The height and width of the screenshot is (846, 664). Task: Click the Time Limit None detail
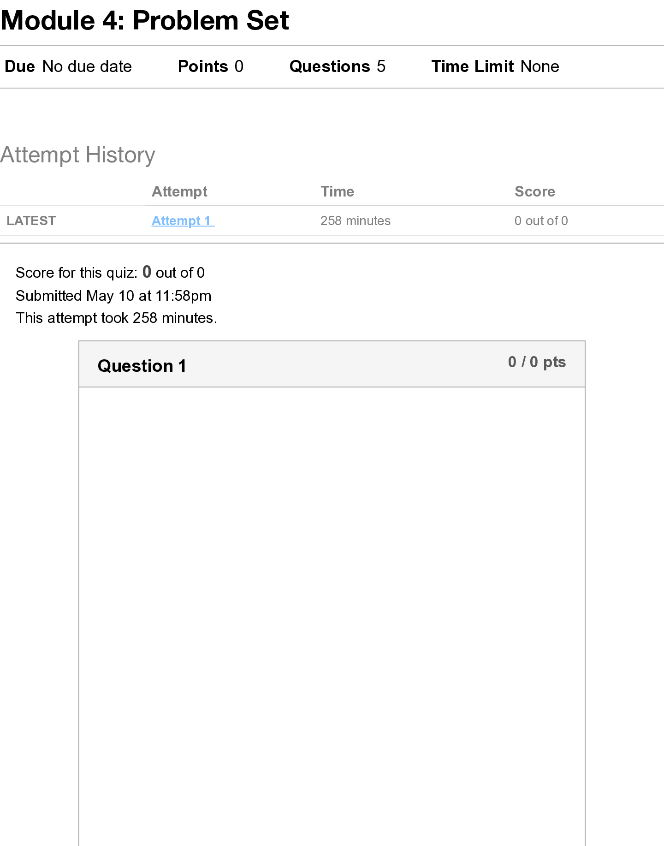pos(495,66)
